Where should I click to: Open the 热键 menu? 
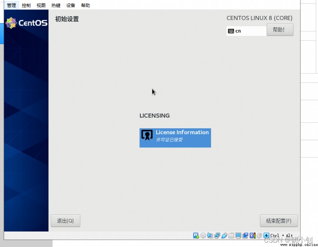click(x=56, y=5)
